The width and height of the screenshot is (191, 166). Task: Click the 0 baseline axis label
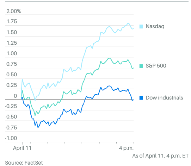point(16,96)
